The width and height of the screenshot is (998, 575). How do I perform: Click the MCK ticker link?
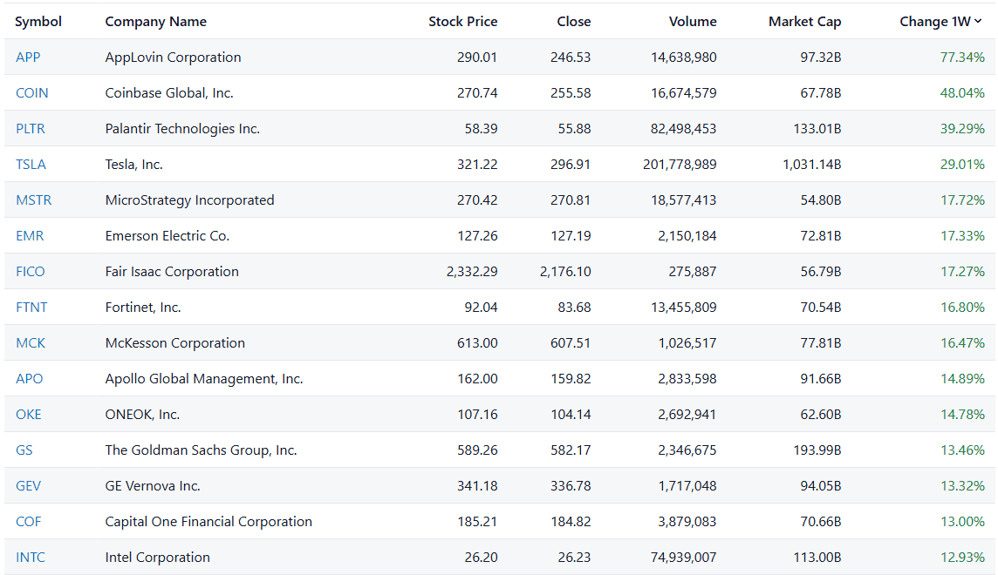(x=31, y=343)
